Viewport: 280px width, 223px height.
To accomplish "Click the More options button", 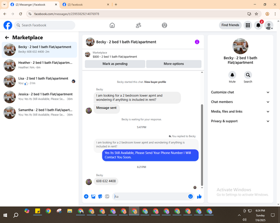I will (174, 64).
